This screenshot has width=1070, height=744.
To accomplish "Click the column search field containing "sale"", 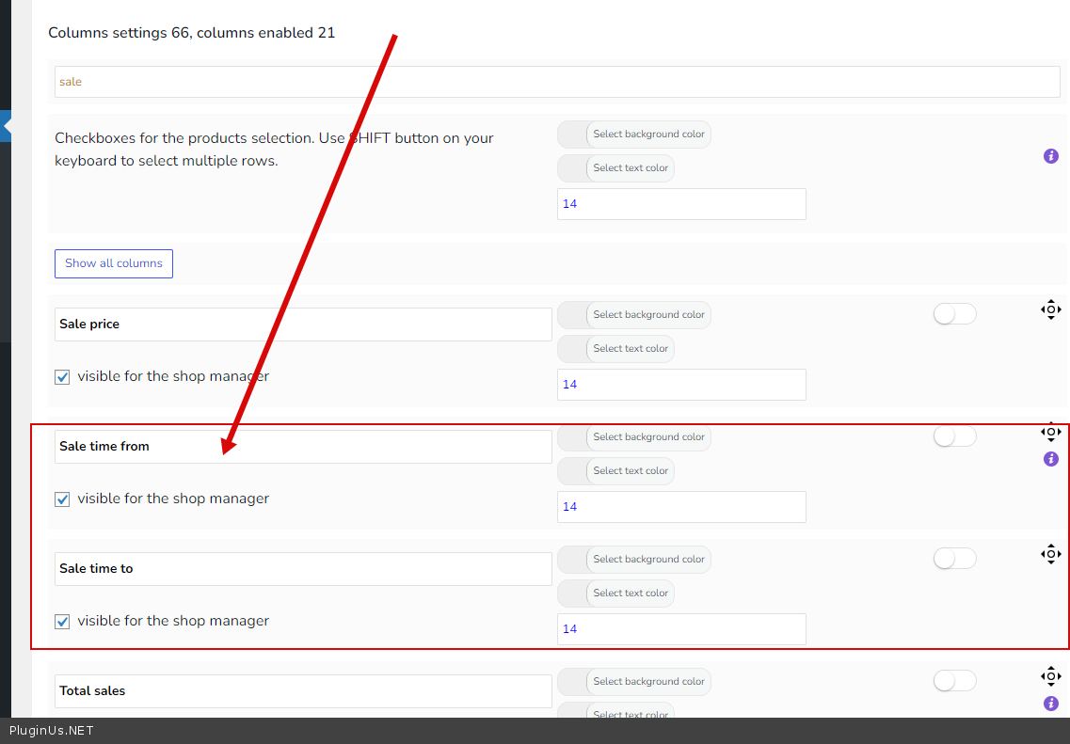I will [x=557, y=82].
